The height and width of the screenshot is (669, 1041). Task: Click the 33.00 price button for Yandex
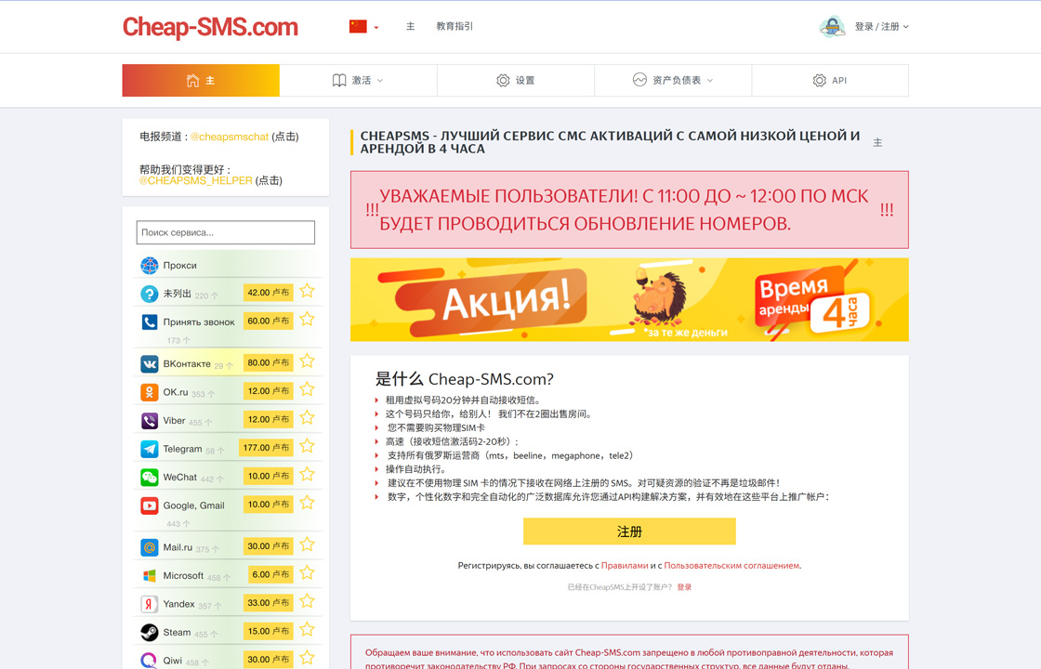pyautogui.click(x=269, y=603)
